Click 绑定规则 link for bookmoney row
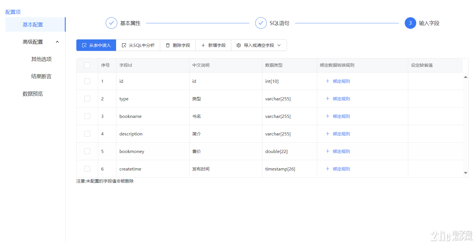 (341, 152)
